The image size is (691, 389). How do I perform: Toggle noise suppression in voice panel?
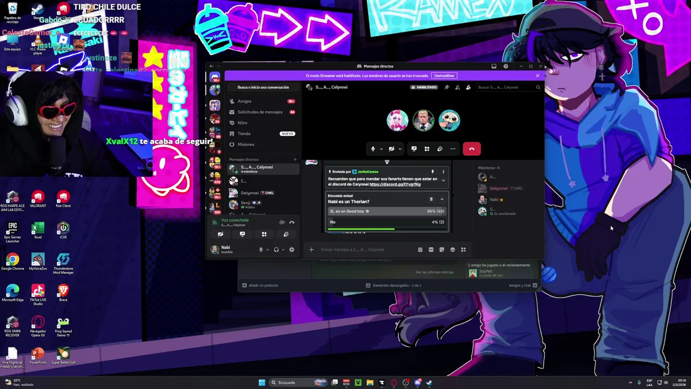[x=282, y=222]
